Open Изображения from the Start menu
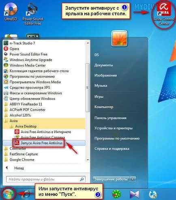Screen dimensions: 176x200 click(105, 75)
